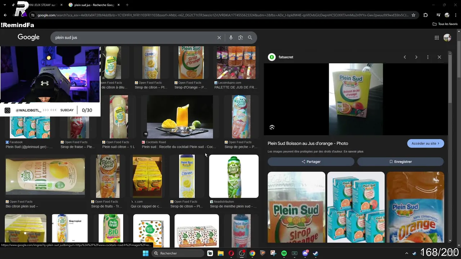Show next image in preview panel

coord(416,57)
